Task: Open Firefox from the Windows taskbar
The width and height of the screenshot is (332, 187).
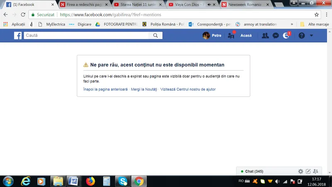Action: [90, 181]
